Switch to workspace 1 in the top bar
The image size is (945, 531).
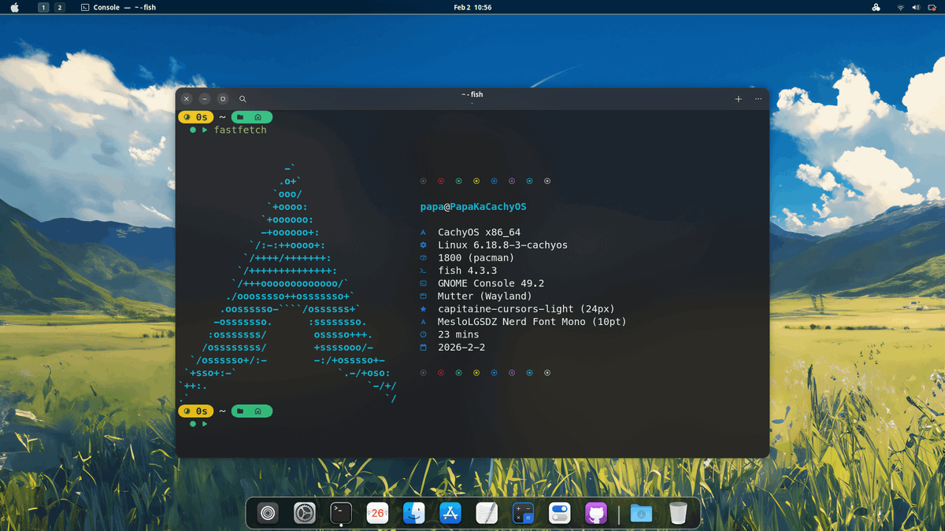click(x=43, y=7)
